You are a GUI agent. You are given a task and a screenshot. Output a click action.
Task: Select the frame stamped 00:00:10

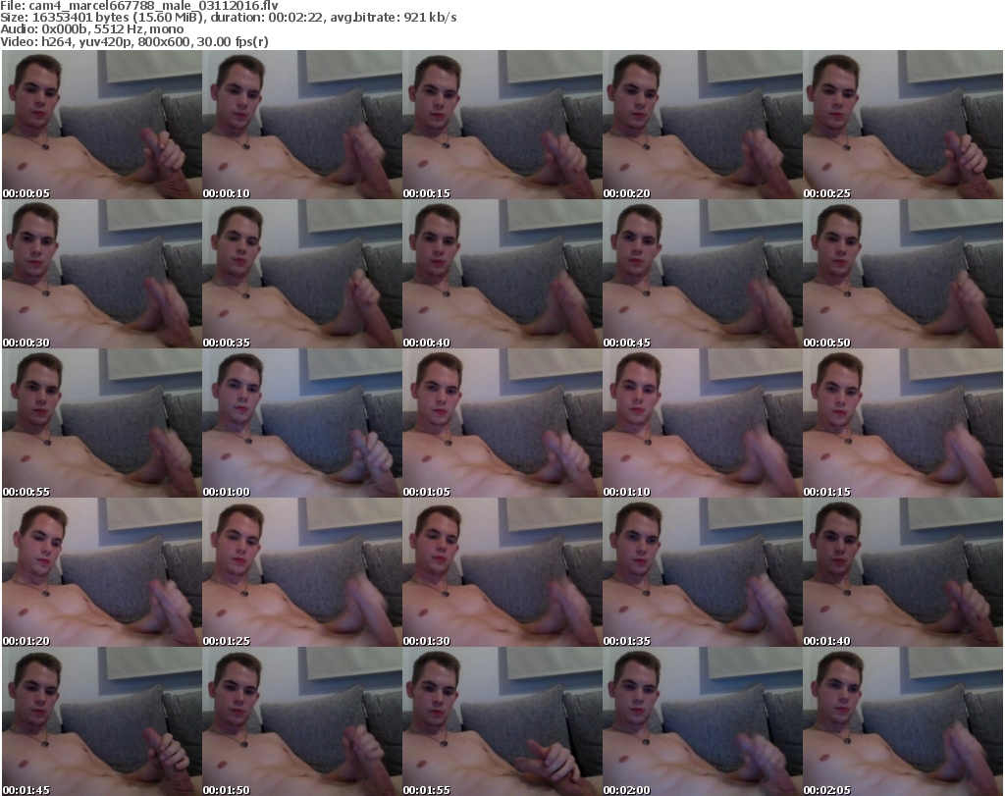[x=302, y=125]
